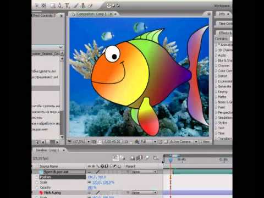The height and width of the screenshot is (198, 264).
Task: Expand the Keying effects category
Action: click(216, 92)
